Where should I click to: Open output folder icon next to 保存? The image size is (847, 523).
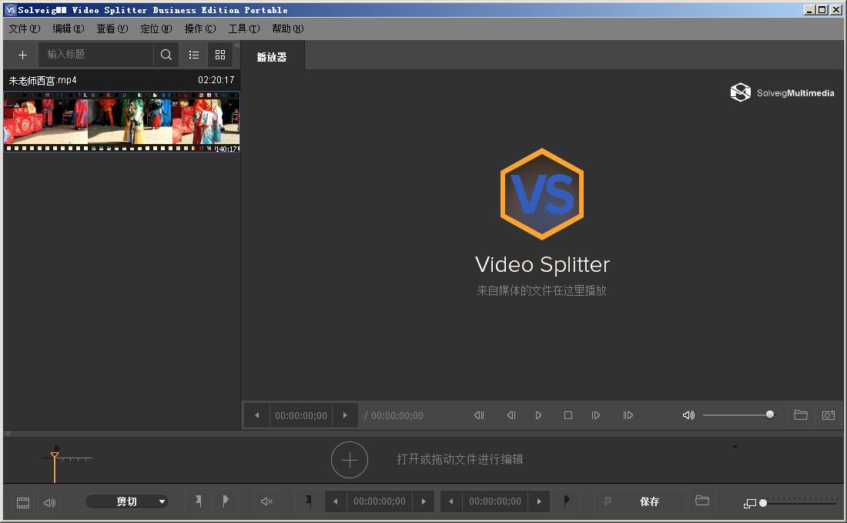pos(702,501)
